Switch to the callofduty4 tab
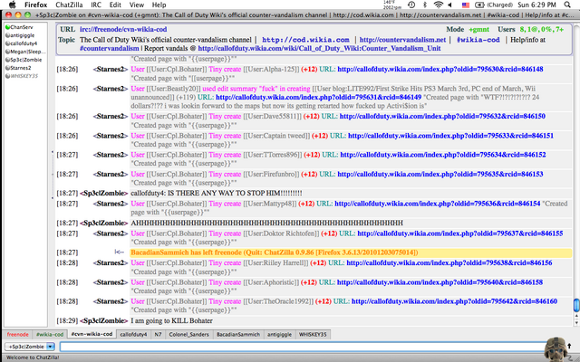 tap(133, 334)
